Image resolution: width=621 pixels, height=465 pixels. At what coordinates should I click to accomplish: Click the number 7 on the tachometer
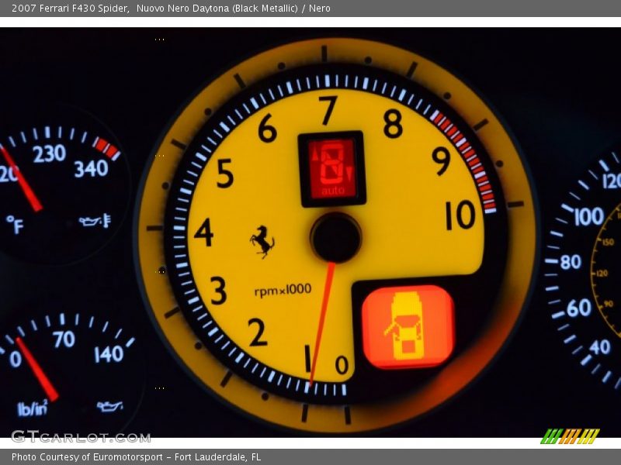click(328, 110)
